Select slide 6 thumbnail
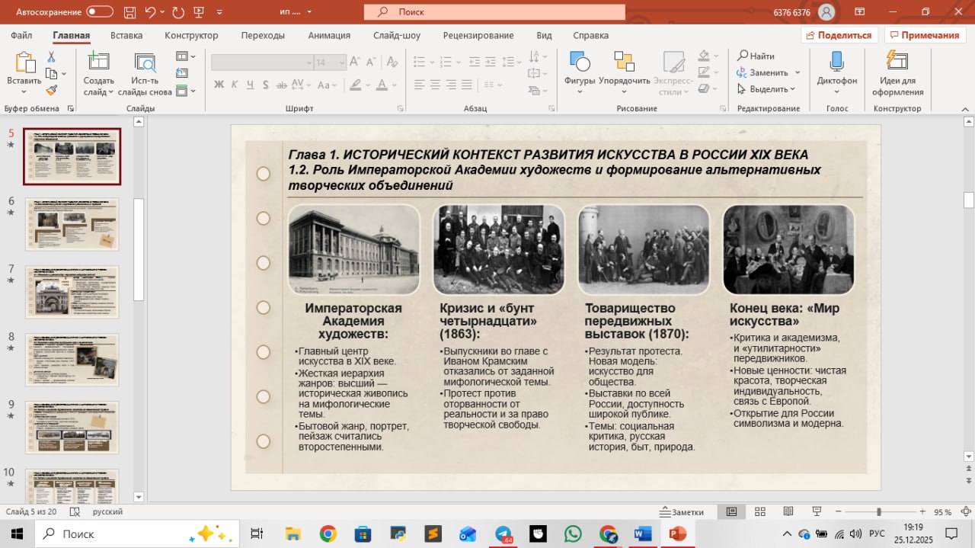Image resolution: width=975 pixels, height=548 pixels. [x=72, y=224]
